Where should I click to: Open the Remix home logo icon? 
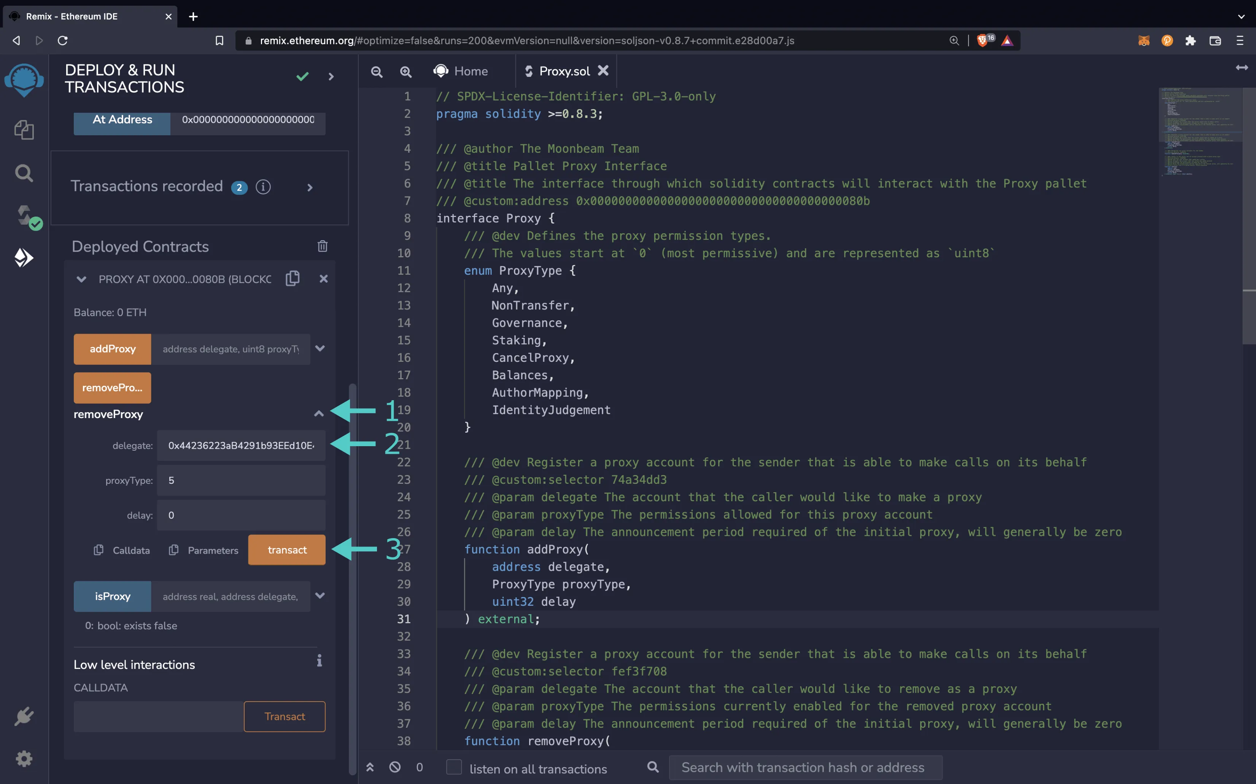pyautogui.click(x=24, y=80)
